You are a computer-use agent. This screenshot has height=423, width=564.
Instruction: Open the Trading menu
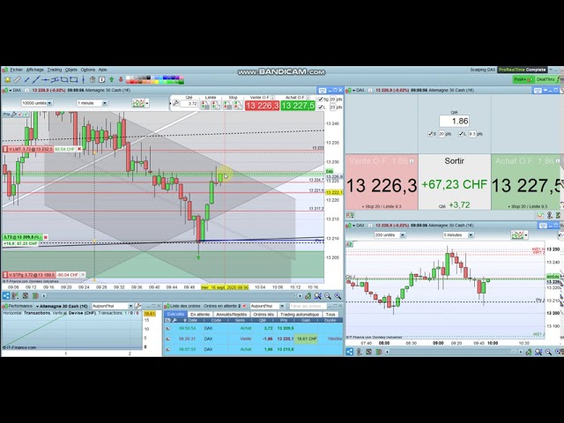coord(55,70)
